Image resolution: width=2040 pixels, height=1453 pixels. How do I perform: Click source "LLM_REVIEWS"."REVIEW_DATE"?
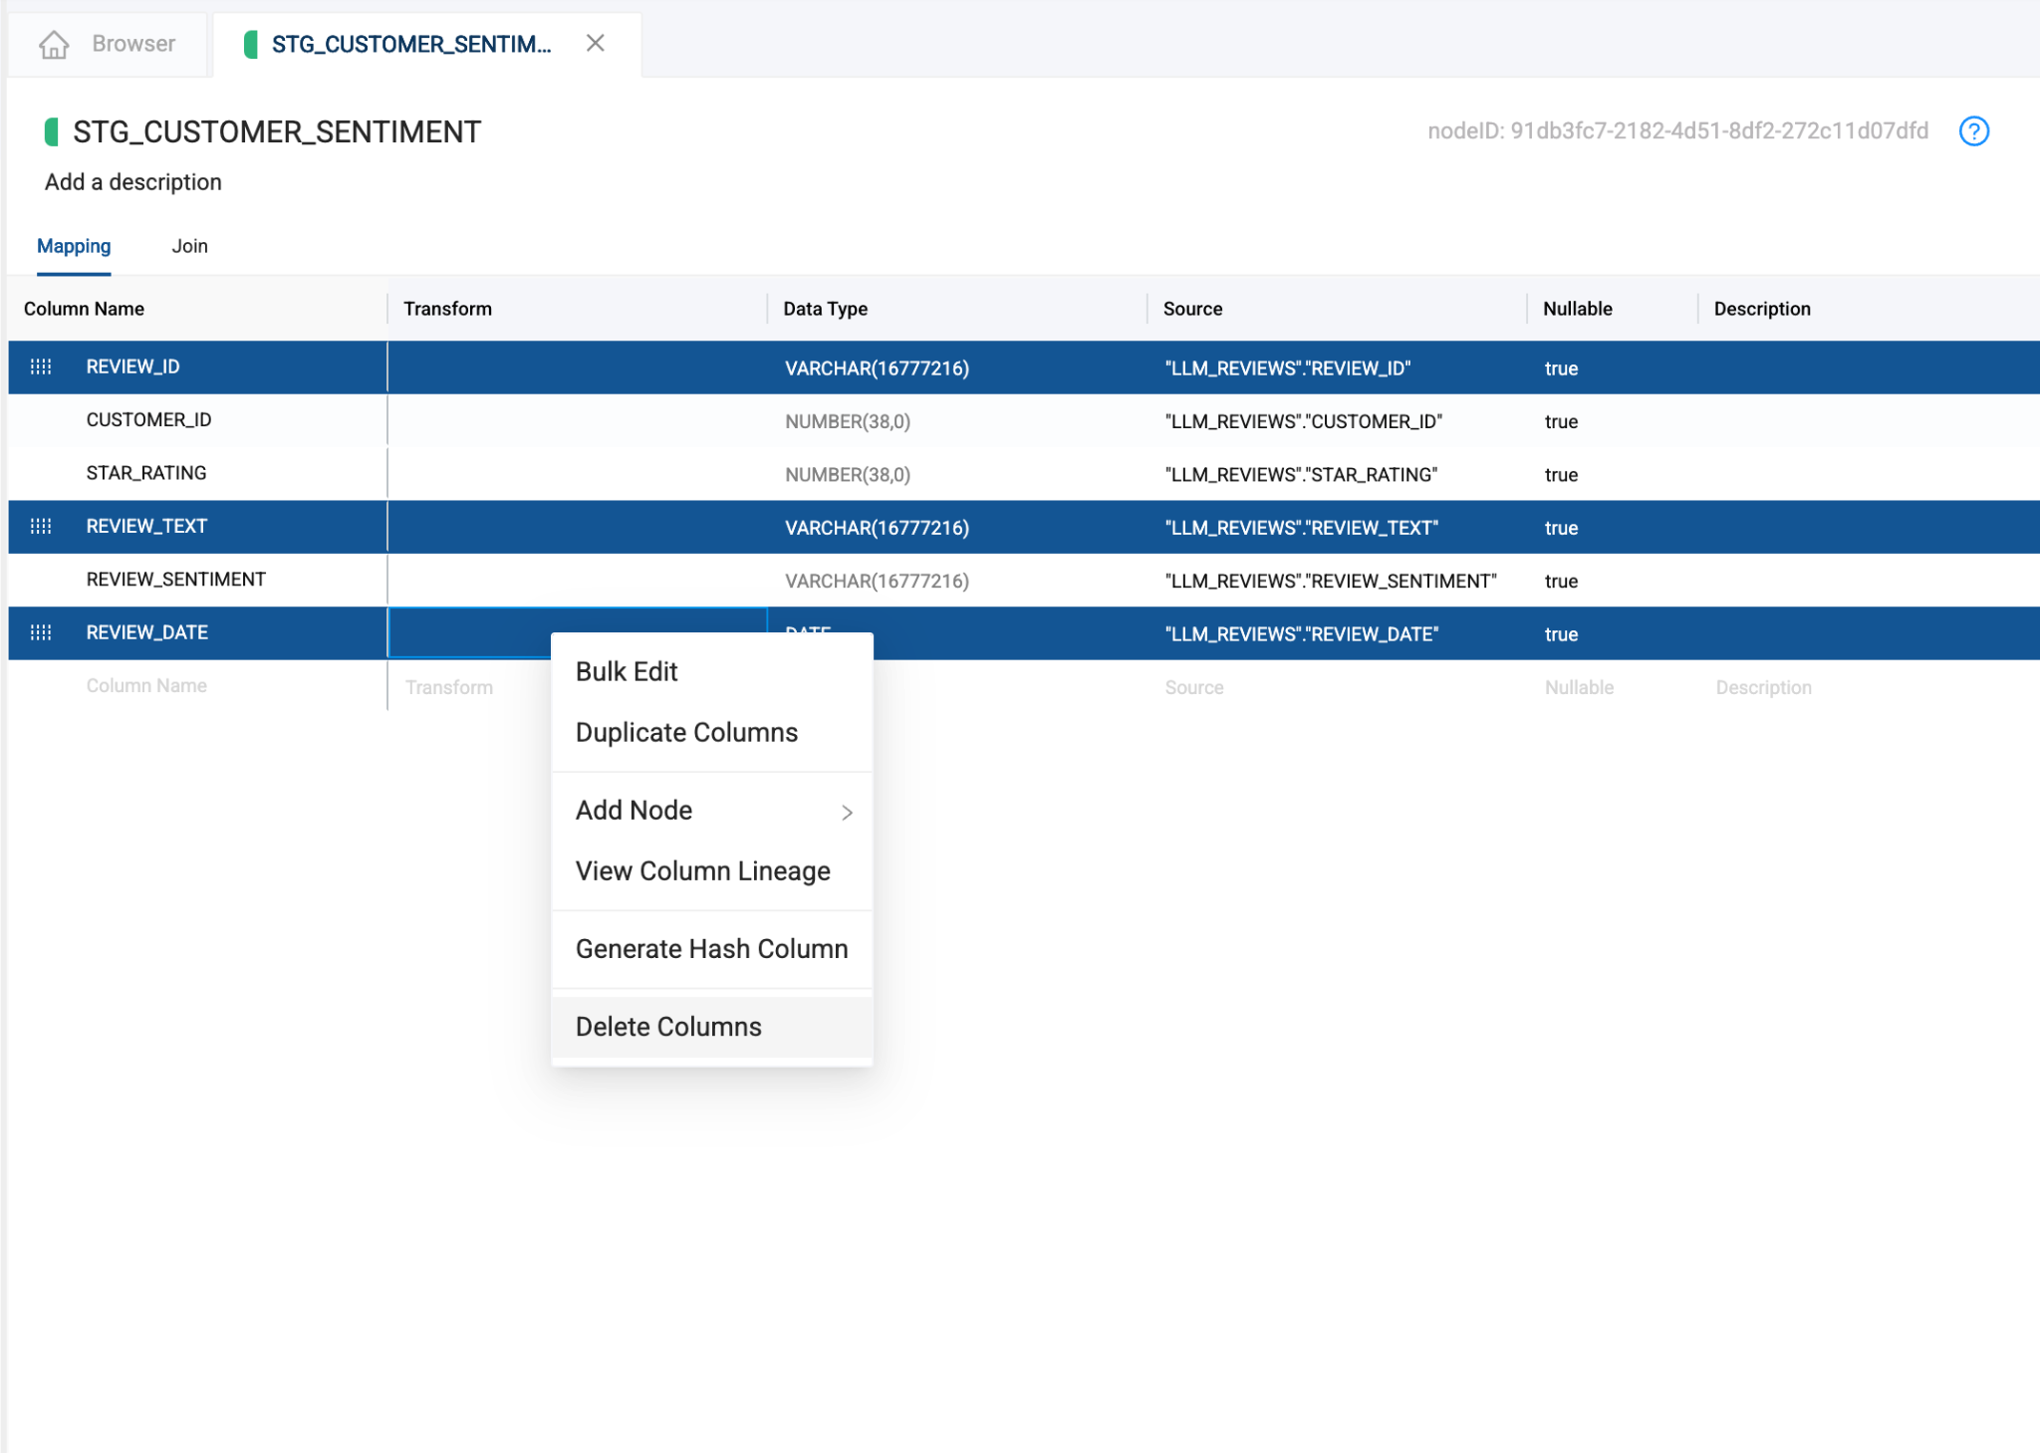(x=1301, y=634)
